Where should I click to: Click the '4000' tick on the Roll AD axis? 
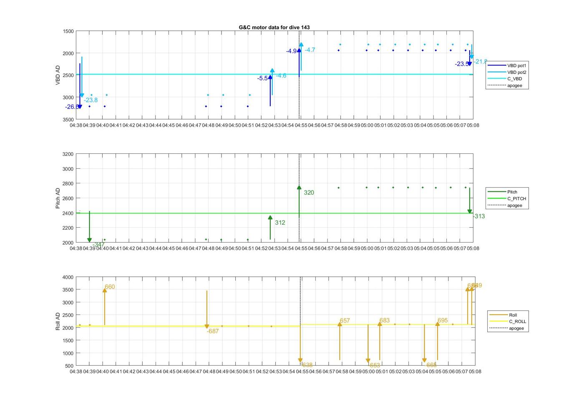click(x=68, y=277)
